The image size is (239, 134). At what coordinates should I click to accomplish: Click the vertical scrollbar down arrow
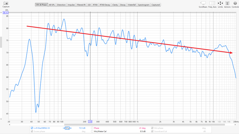pos(1,119)
